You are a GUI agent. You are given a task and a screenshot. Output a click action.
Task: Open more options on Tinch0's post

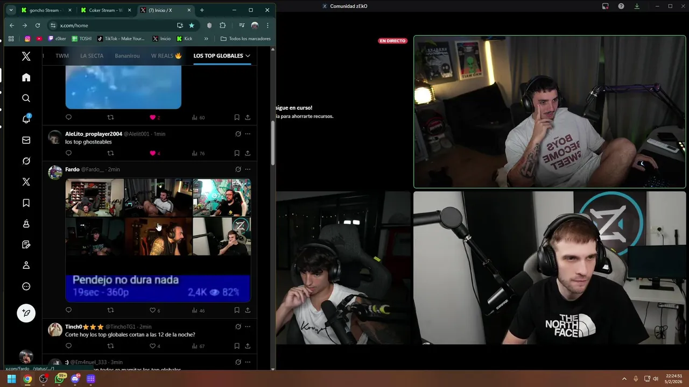(x=248, y=327)
